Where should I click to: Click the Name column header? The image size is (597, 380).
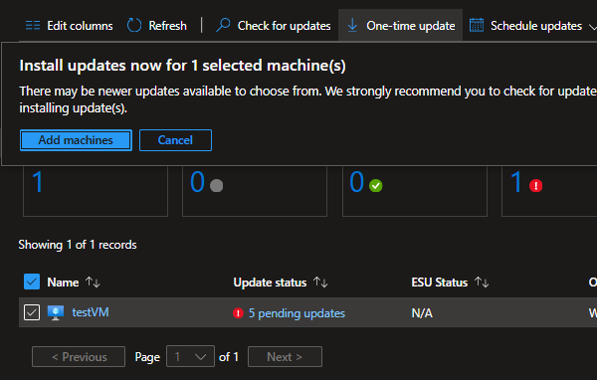pyautogui.click(x=63, y=283)
